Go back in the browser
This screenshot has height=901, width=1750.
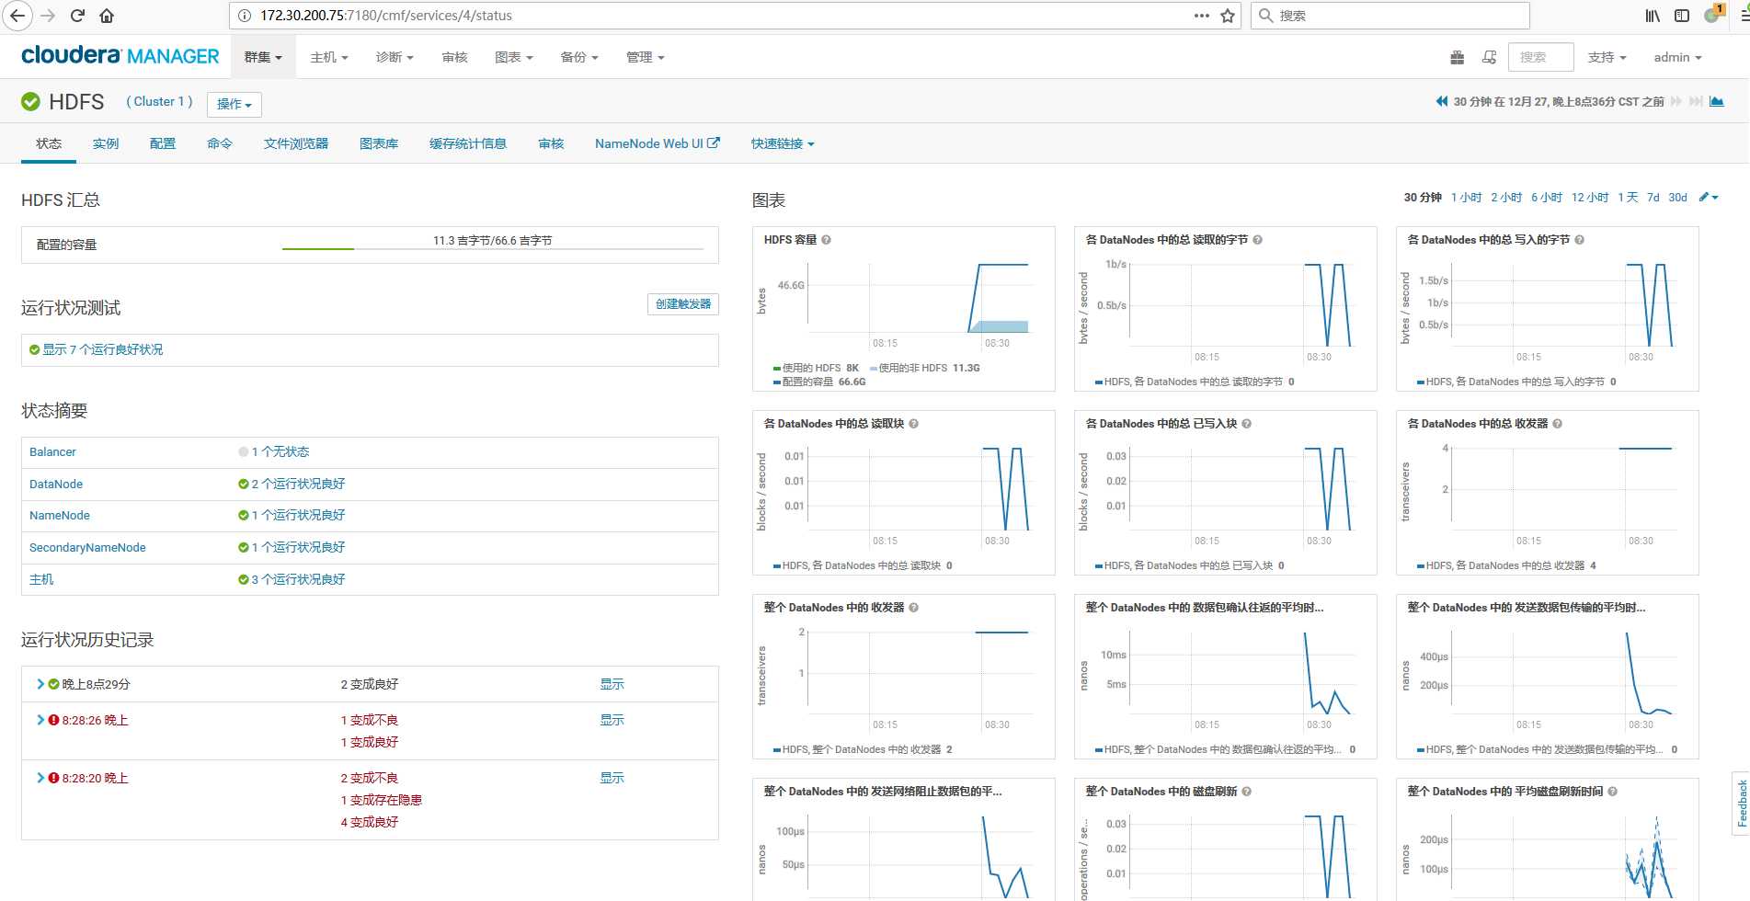tap(17, 16)
